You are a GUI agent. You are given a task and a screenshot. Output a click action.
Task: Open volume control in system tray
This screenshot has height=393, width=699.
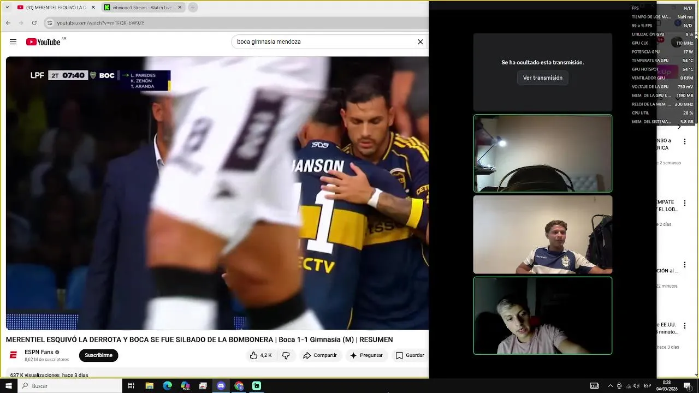pos(636,386)
